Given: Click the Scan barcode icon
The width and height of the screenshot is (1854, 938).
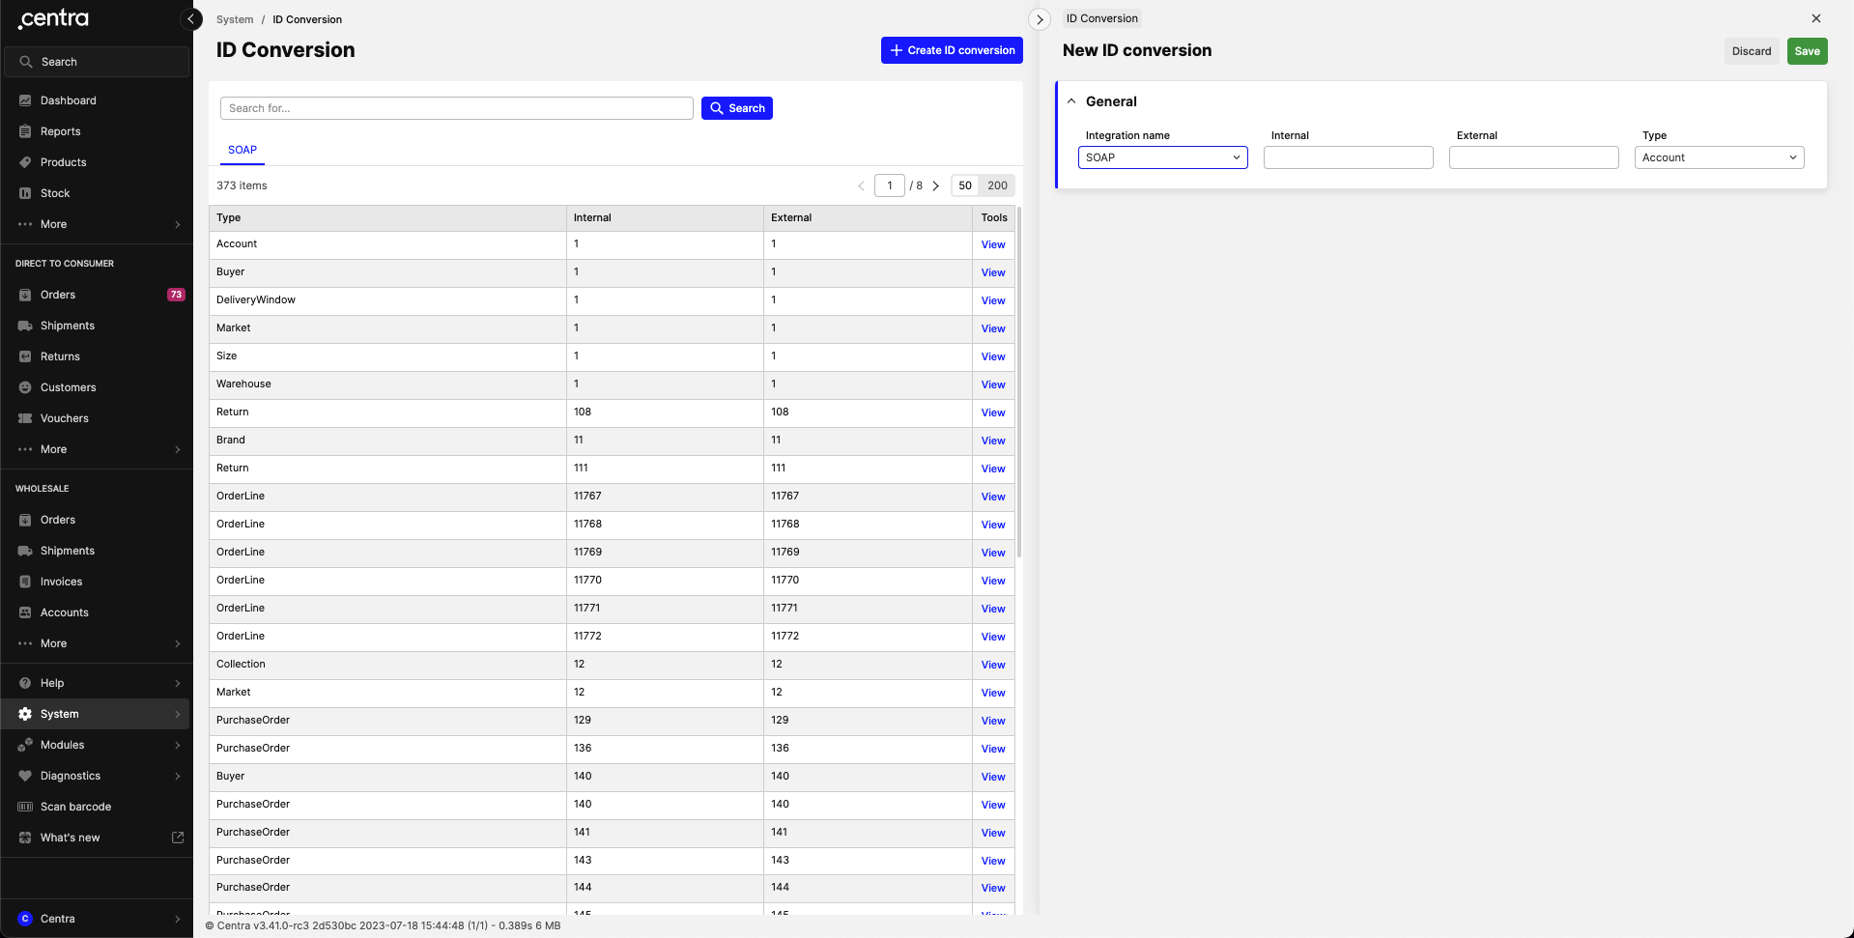Looking at the screenshot, I should [x=25, y=807].
